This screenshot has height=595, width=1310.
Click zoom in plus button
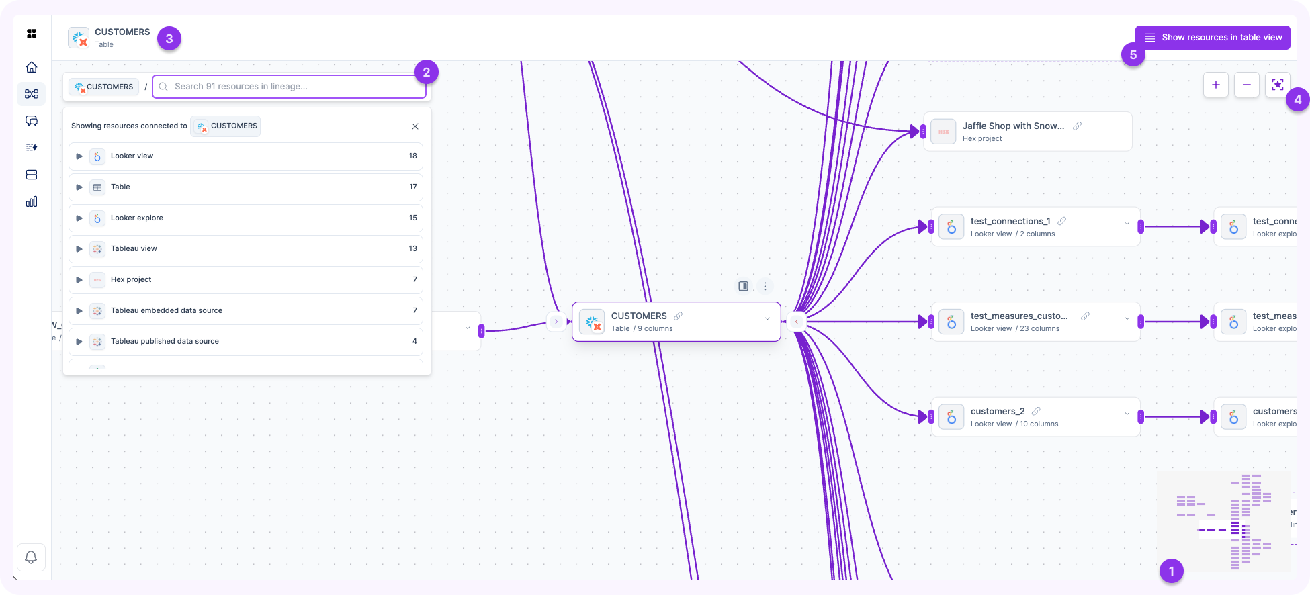point(1215,85)
